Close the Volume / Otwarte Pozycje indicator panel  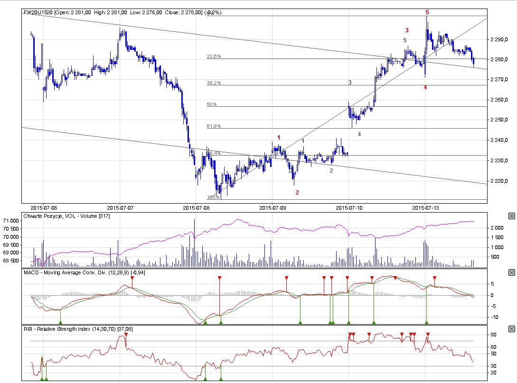(x=511, y=216)
